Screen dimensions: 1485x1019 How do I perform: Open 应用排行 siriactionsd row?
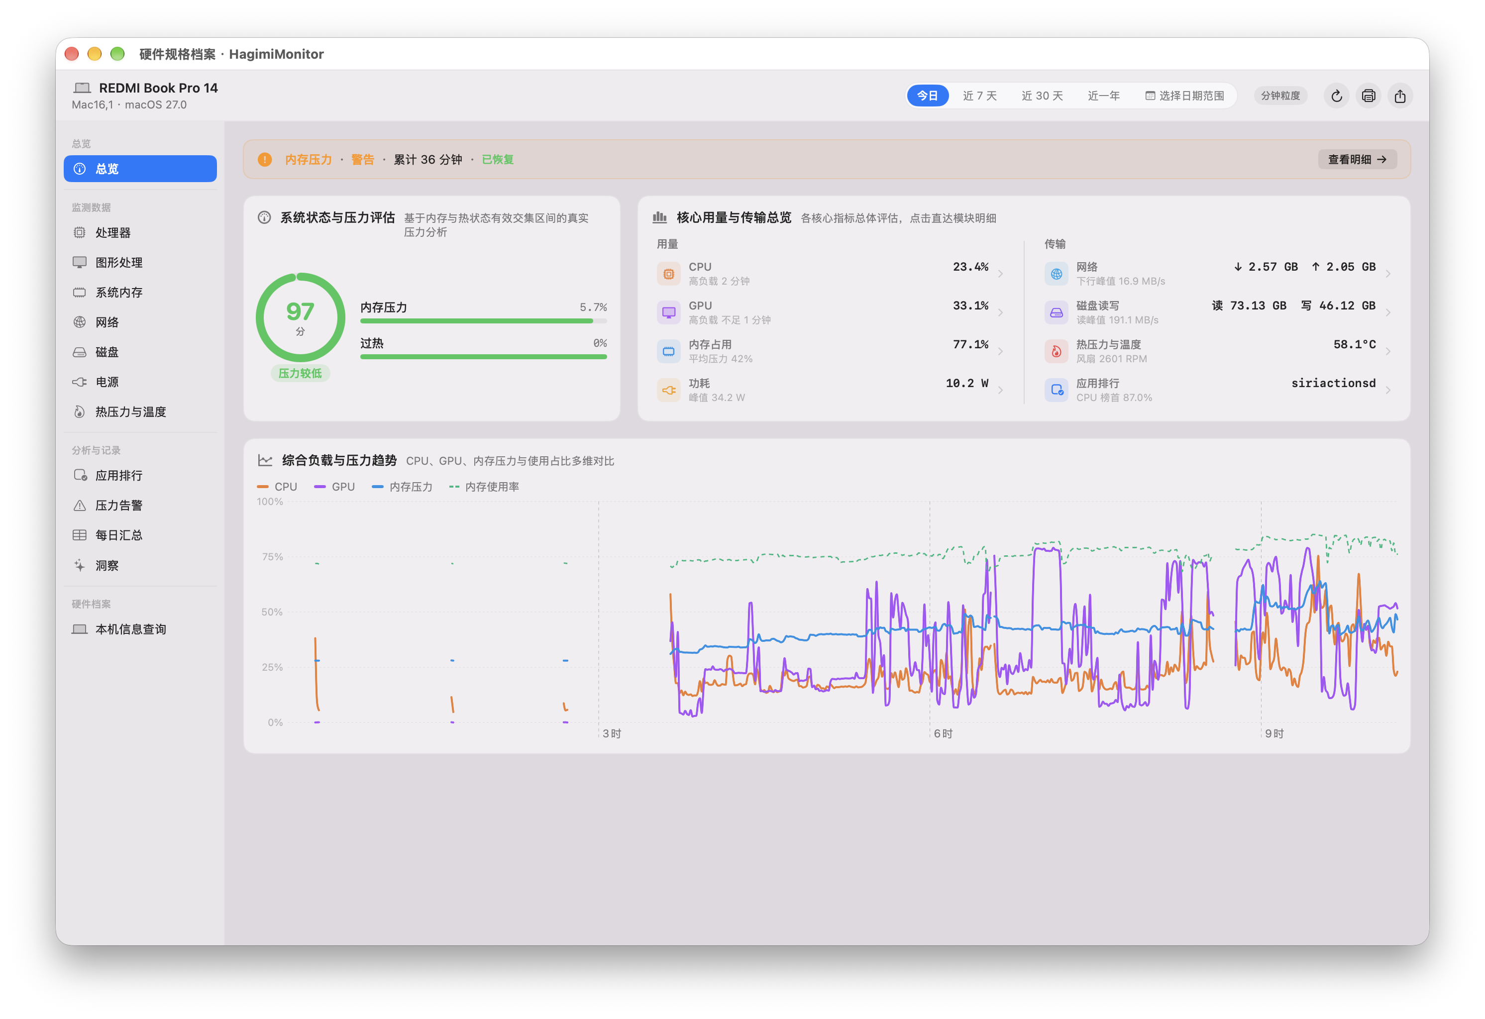(1218, 391)
